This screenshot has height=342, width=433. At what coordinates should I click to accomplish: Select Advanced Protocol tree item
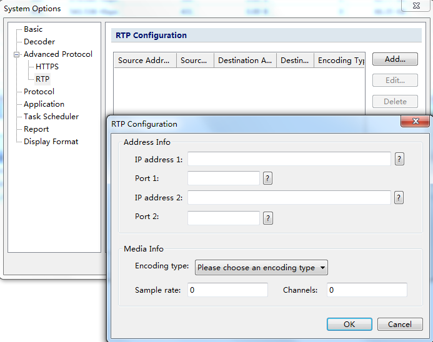58,54
